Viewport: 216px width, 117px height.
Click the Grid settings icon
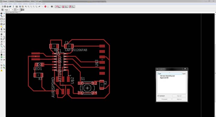click(2, 10)
